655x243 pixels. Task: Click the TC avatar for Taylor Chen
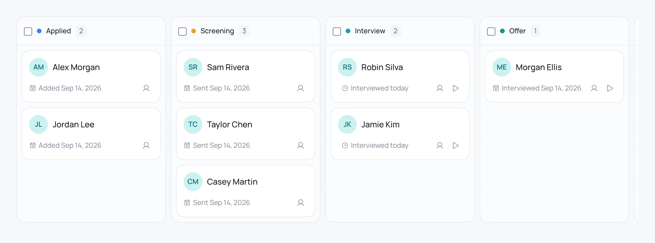193,124
